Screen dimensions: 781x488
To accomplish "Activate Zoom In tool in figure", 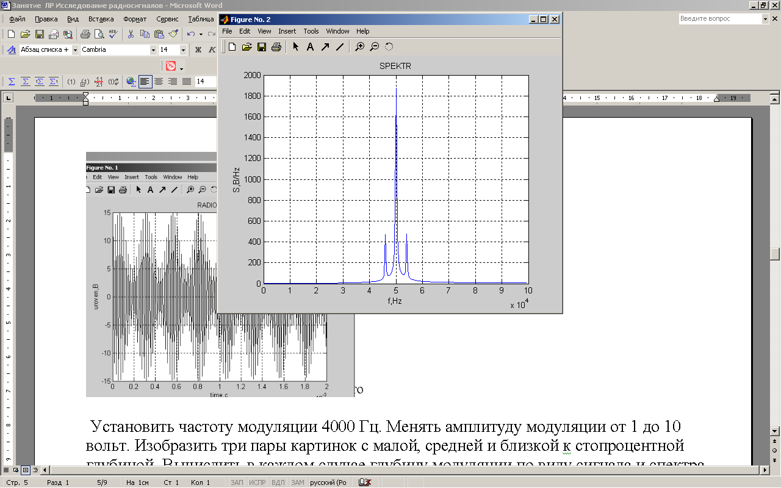I will [360, 46].
